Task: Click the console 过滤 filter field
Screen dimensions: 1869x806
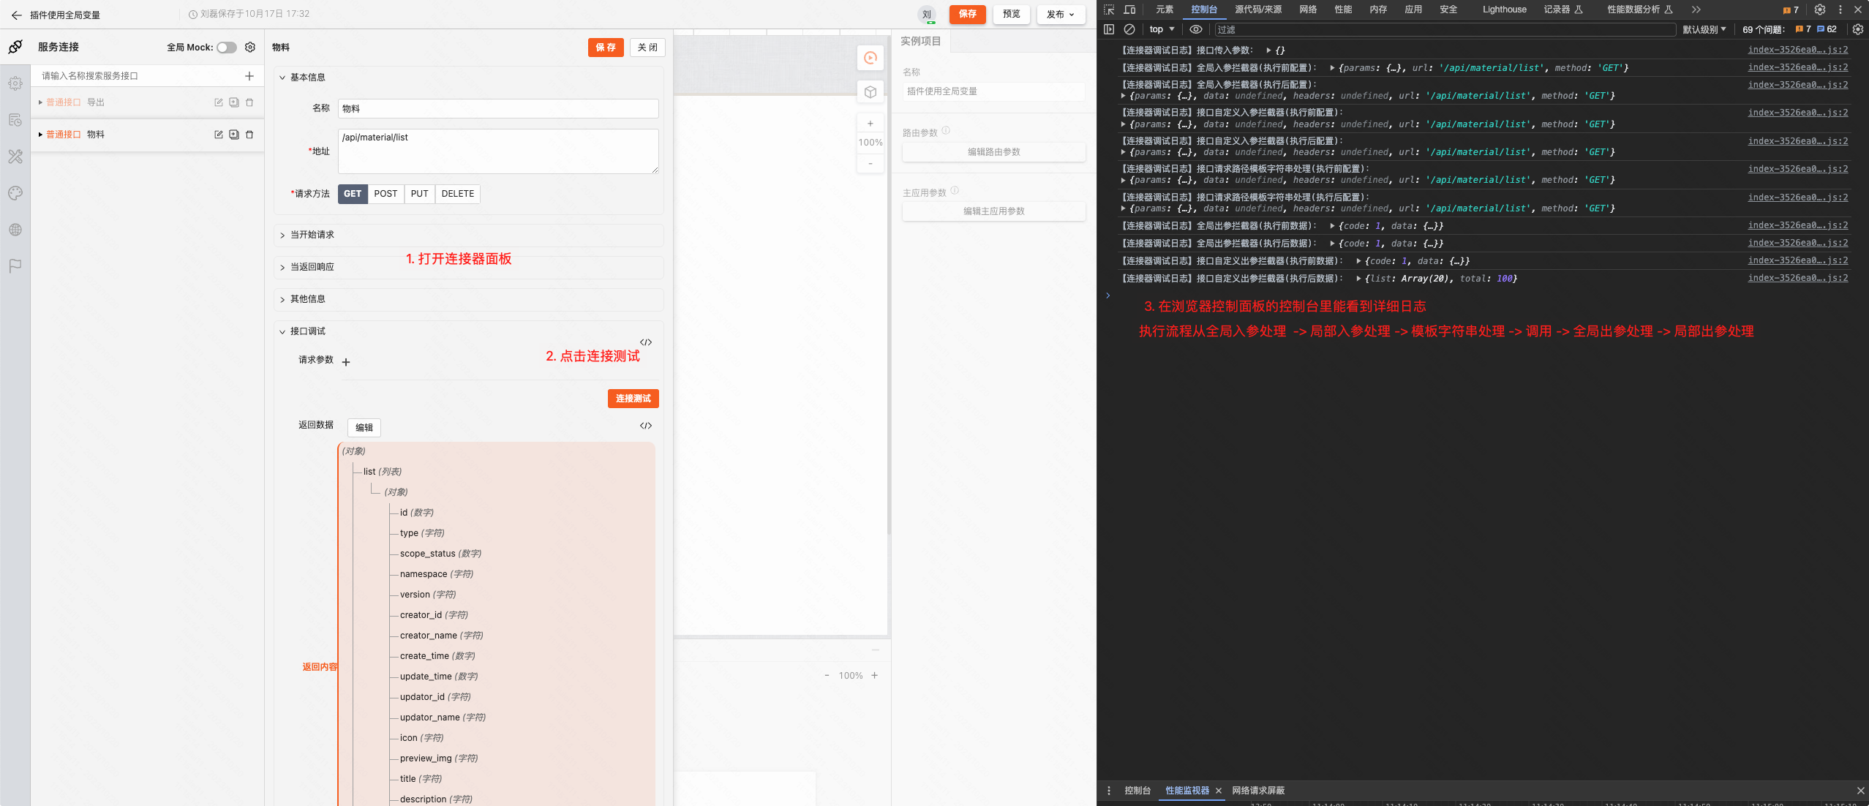Action: pos(1445,29)
